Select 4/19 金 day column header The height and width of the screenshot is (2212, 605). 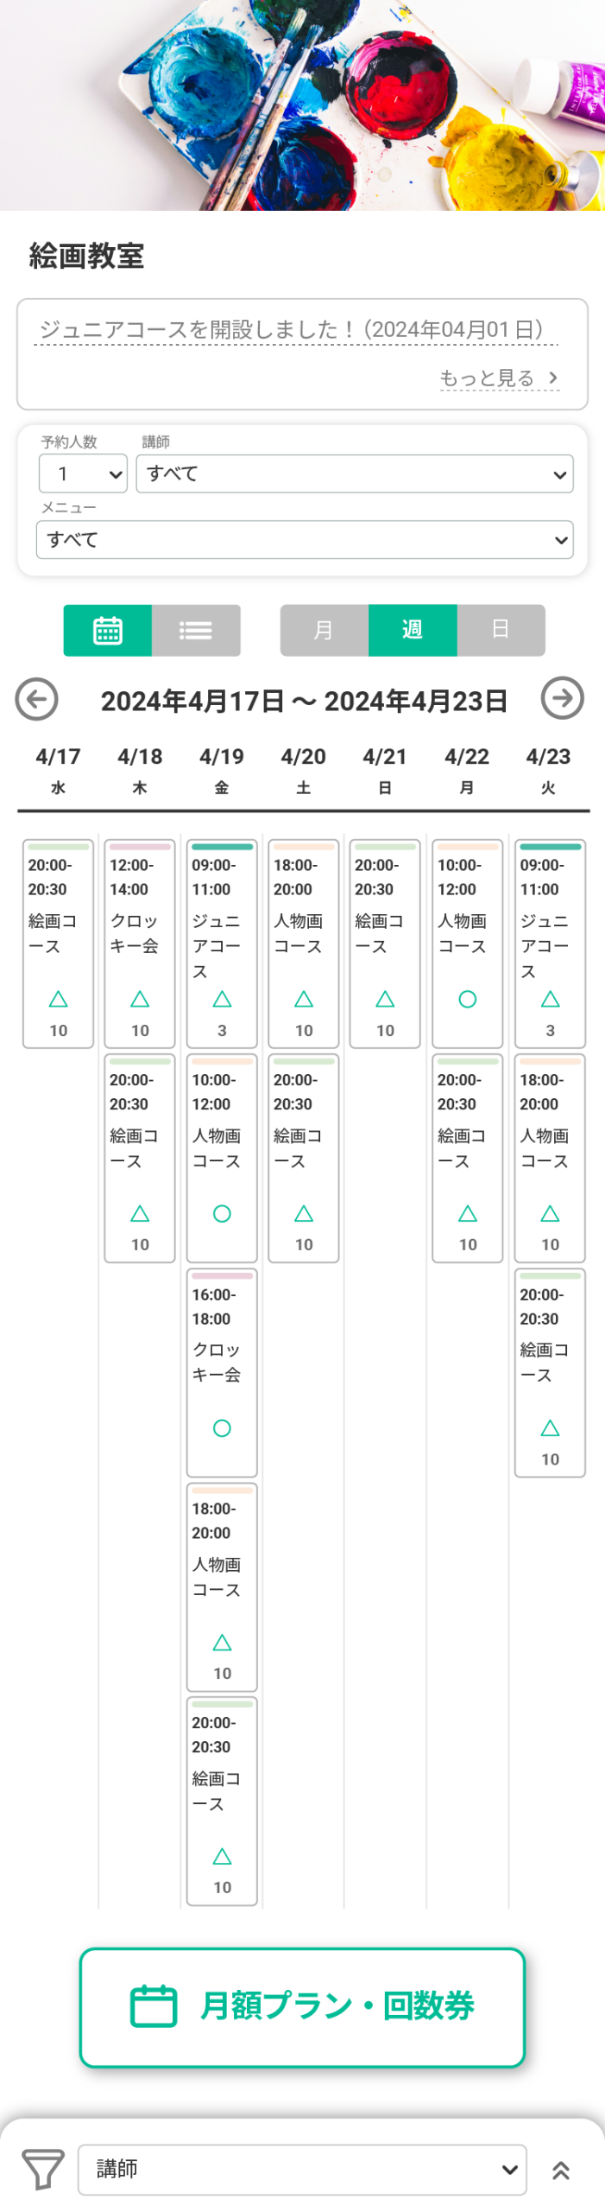[x=222, y=769]
